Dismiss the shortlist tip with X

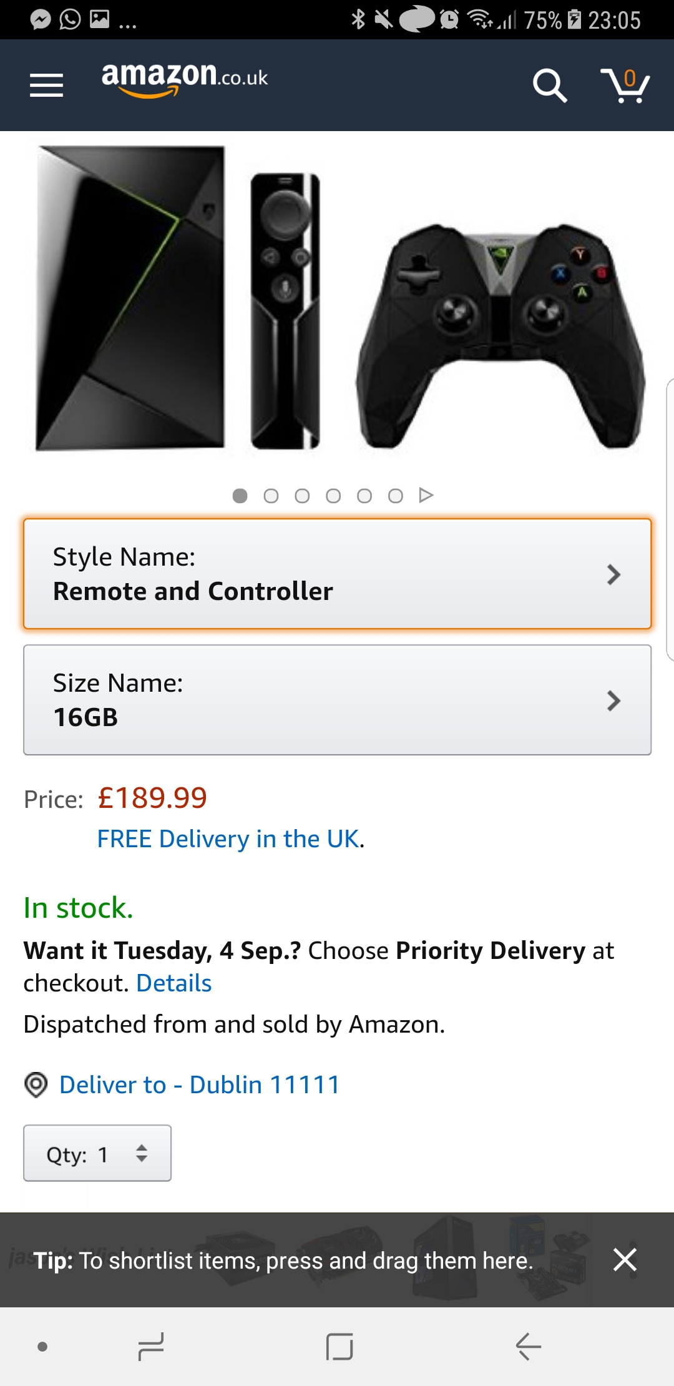click(x=625, y=1260)
